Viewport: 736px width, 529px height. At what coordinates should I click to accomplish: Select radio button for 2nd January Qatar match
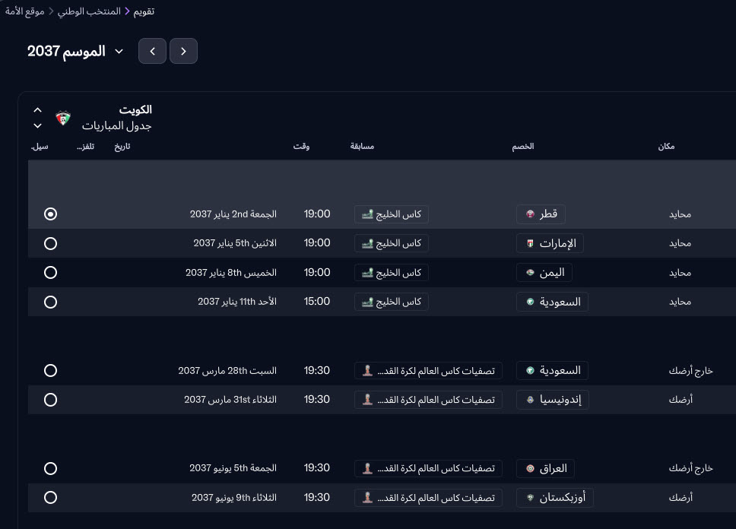[50, 214]
